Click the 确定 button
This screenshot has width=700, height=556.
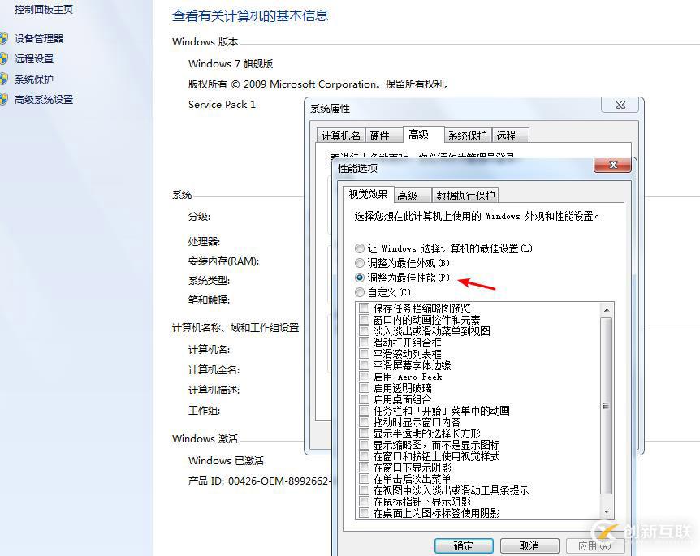tap(463, 545)
